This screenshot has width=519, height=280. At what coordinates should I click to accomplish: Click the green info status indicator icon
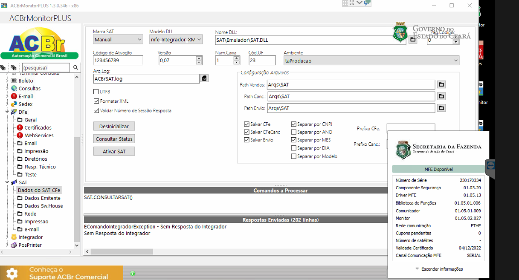(133, 273)
